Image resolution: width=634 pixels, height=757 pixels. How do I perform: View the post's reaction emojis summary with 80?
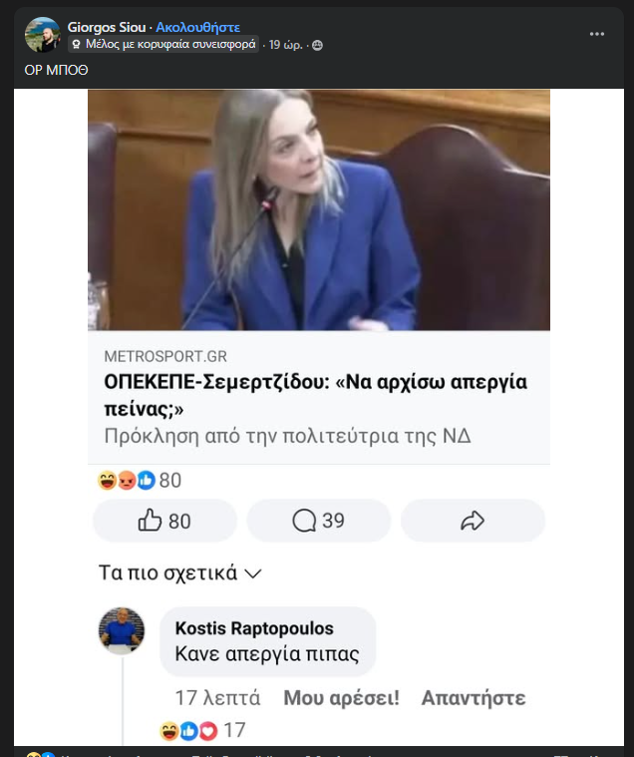(139, 481)
